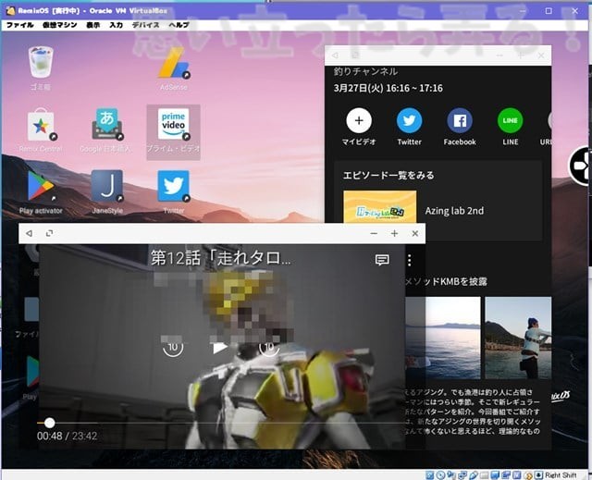Click the video seek bar track
This screenshot has height=480, width=592.
tap(221, 423)
